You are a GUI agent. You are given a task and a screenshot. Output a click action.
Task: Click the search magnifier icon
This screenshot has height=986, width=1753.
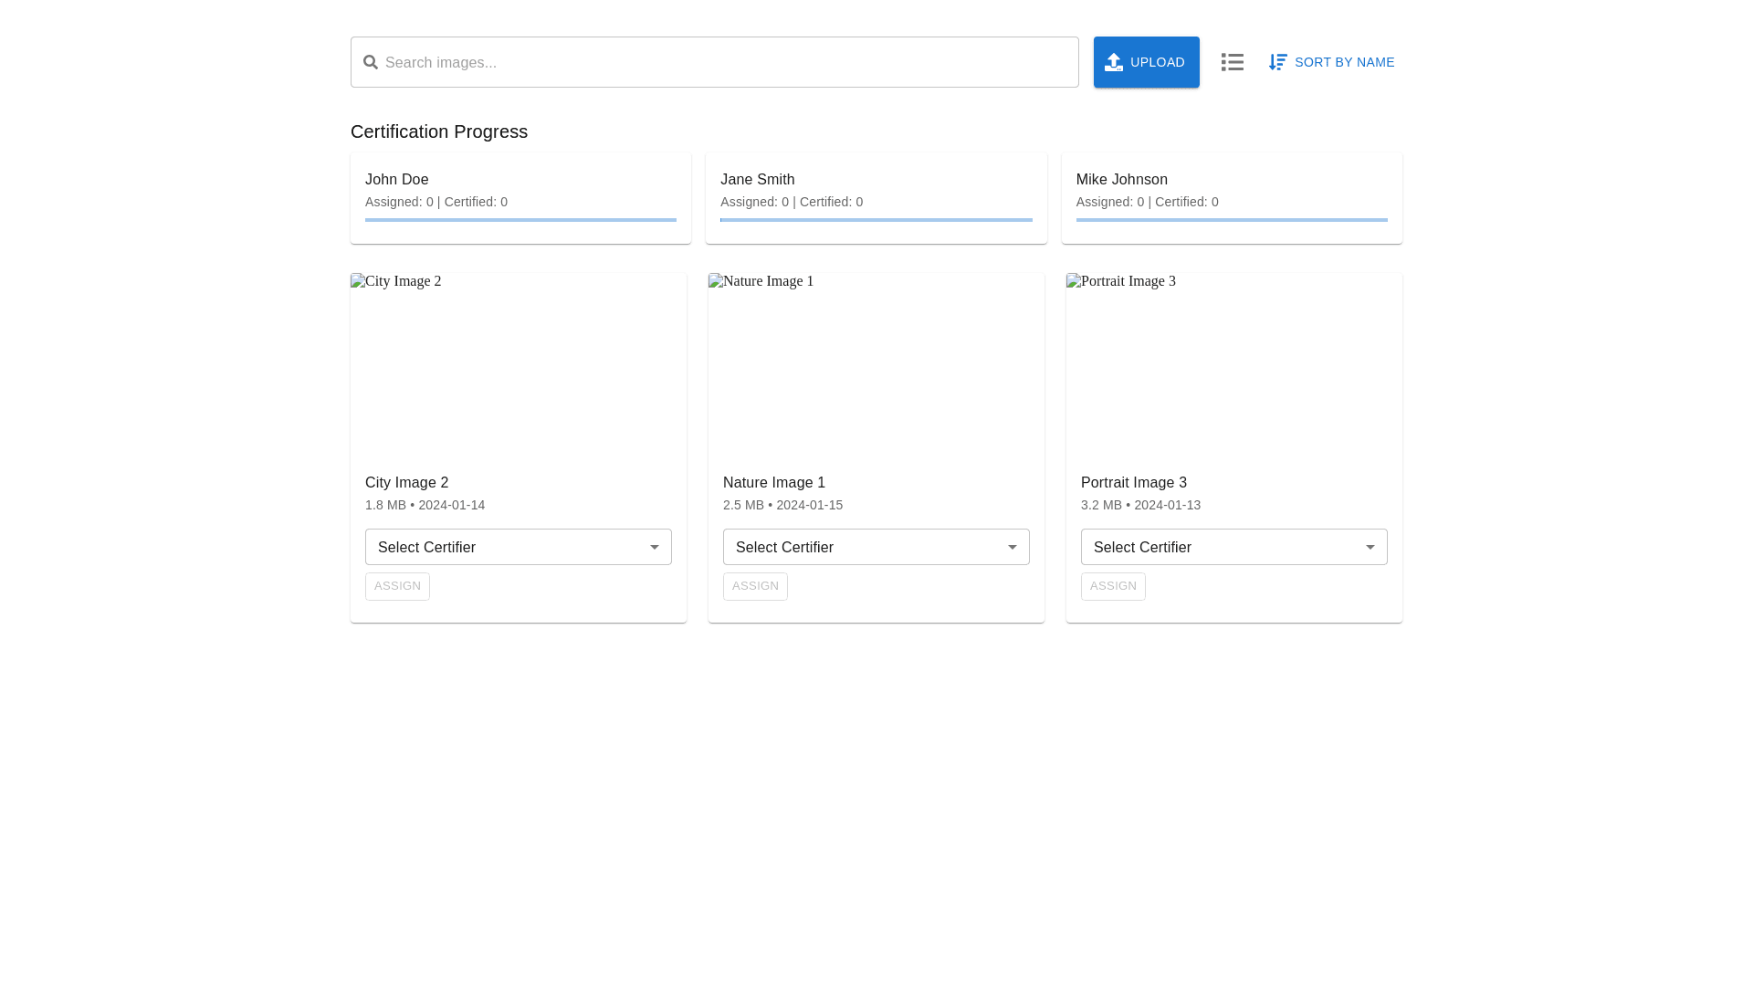370,62
